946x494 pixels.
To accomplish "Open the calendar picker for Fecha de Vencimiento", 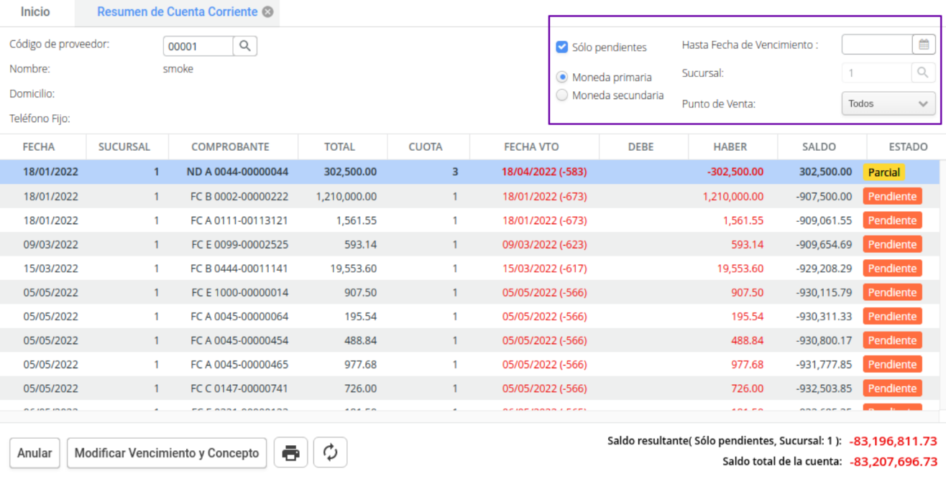I will coord(924,45).
